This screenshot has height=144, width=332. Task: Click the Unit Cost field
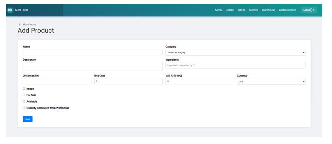coord(128,81)
